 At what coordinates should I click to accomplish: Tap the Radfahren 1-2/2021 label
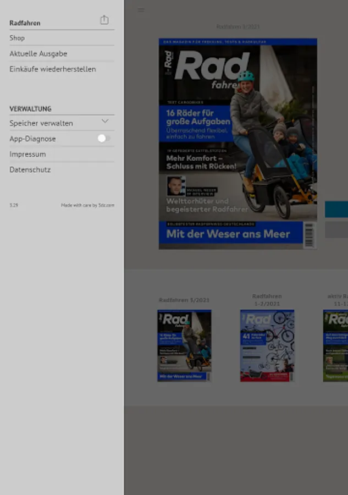click(x=267, y=300)
